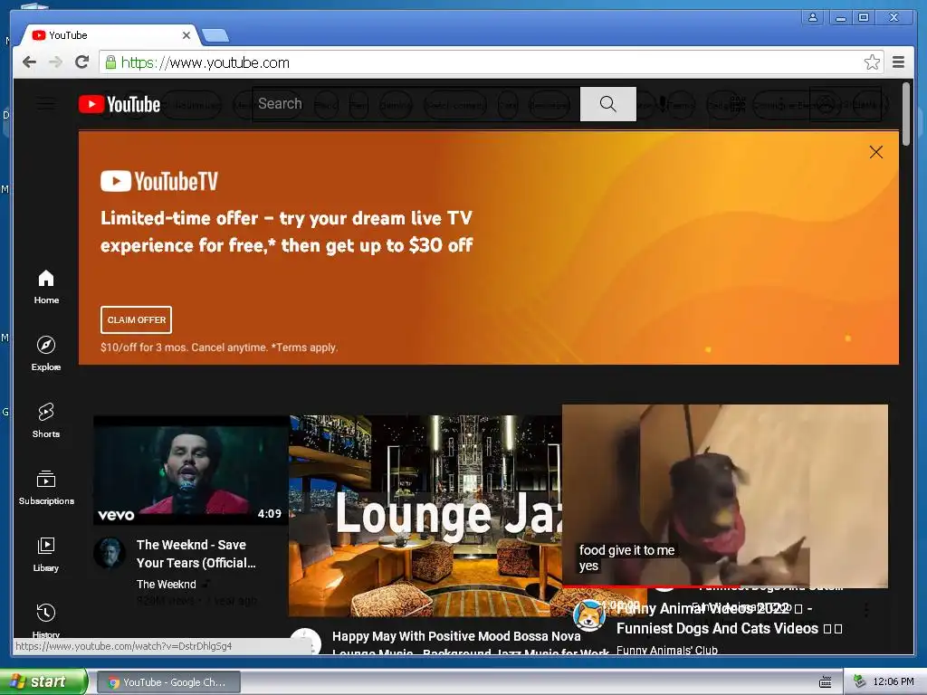Click the Chrome user profile icon
Viewport: 927px width, 695px height.
tap(813, 18)
